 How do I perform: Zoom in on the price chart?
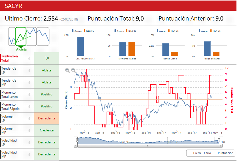coord(67,70)
